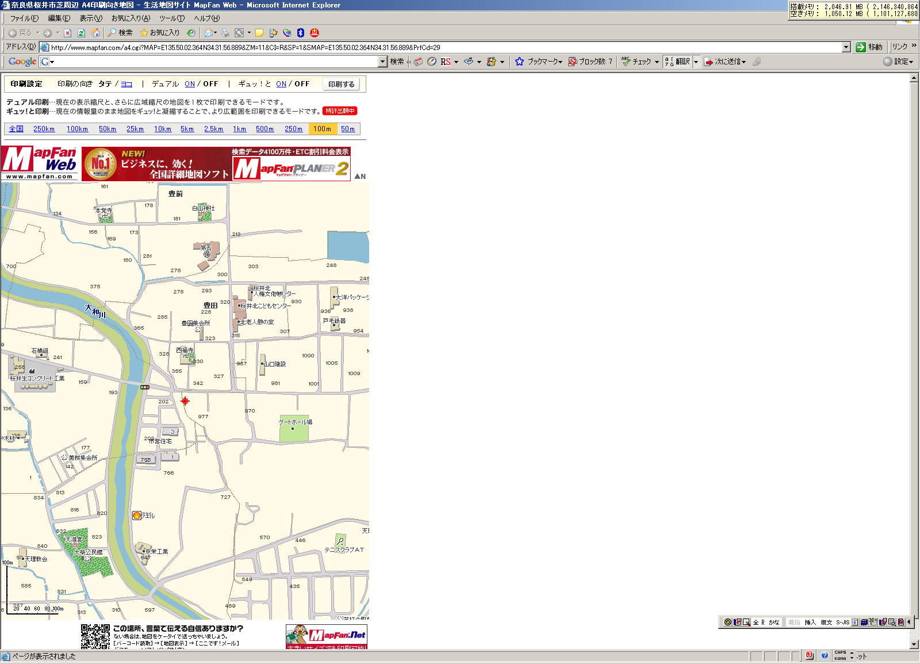Click the 印刷する print button
Image resolution: width=920 pixels, height=664 pixels.
click(x=342, y=84)
